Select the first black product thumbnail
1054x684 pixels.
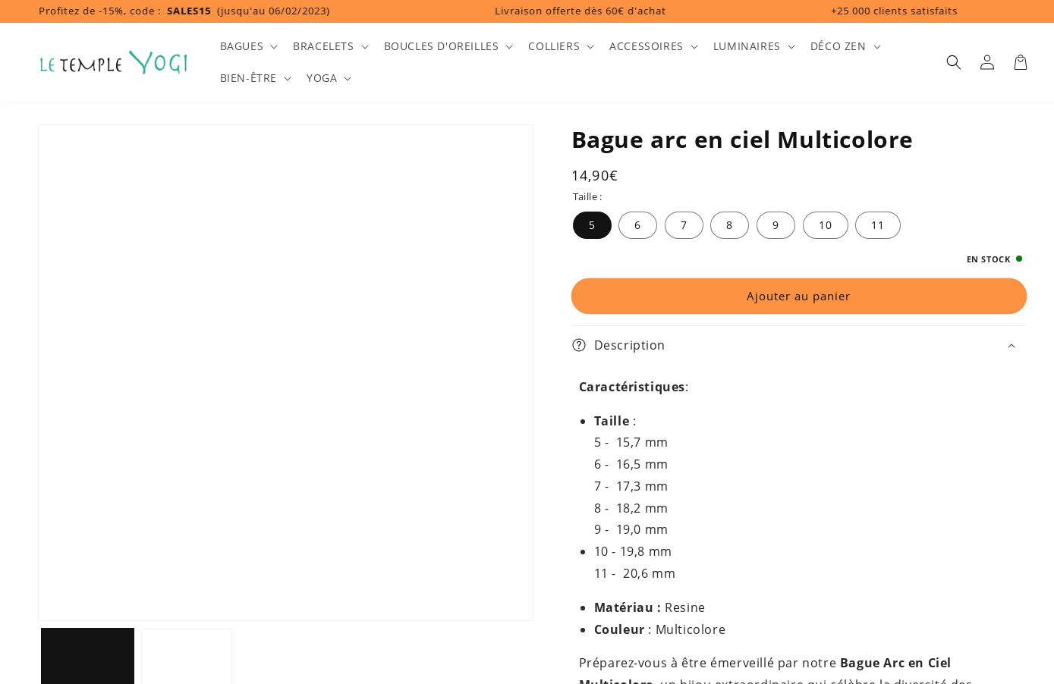(x=87, y=657)
